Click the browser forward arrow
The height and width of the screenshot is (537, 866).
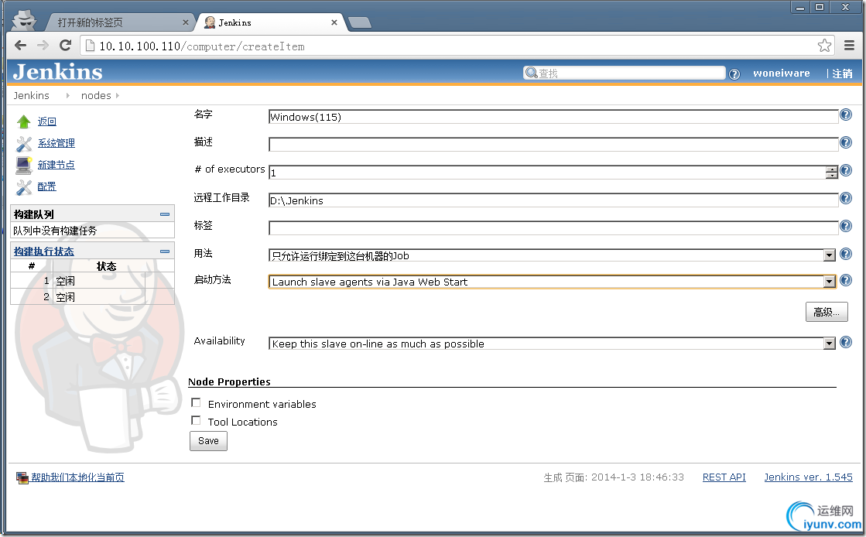pyautogui.click(x=43, y=46)
